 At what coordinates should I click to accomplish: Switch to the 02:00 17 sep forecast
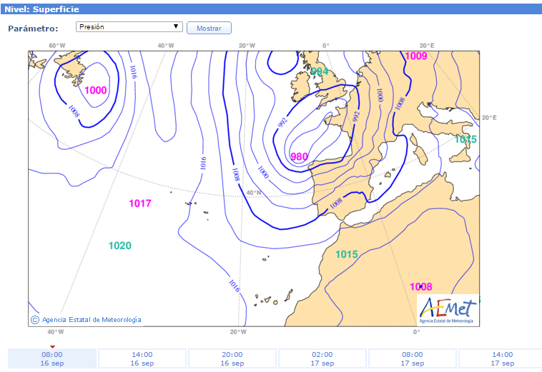[322, 358]
